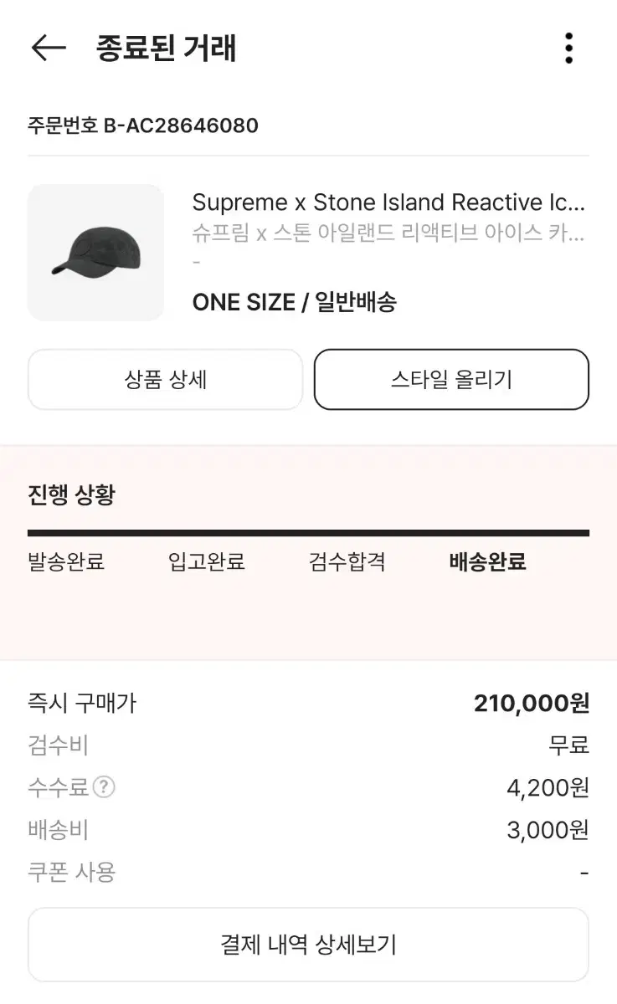This screenshot has width=617, height=1004.
Task: Tap the 210,000원 purchase price
Action: tap(532, 703)
